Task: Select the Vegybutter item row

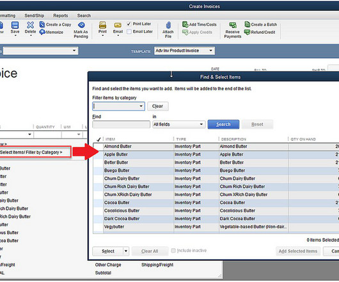Action: point(216,226)
